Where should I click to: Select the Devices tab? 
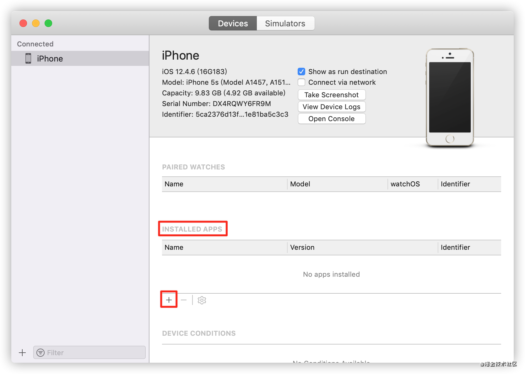[x=233, y=24]
